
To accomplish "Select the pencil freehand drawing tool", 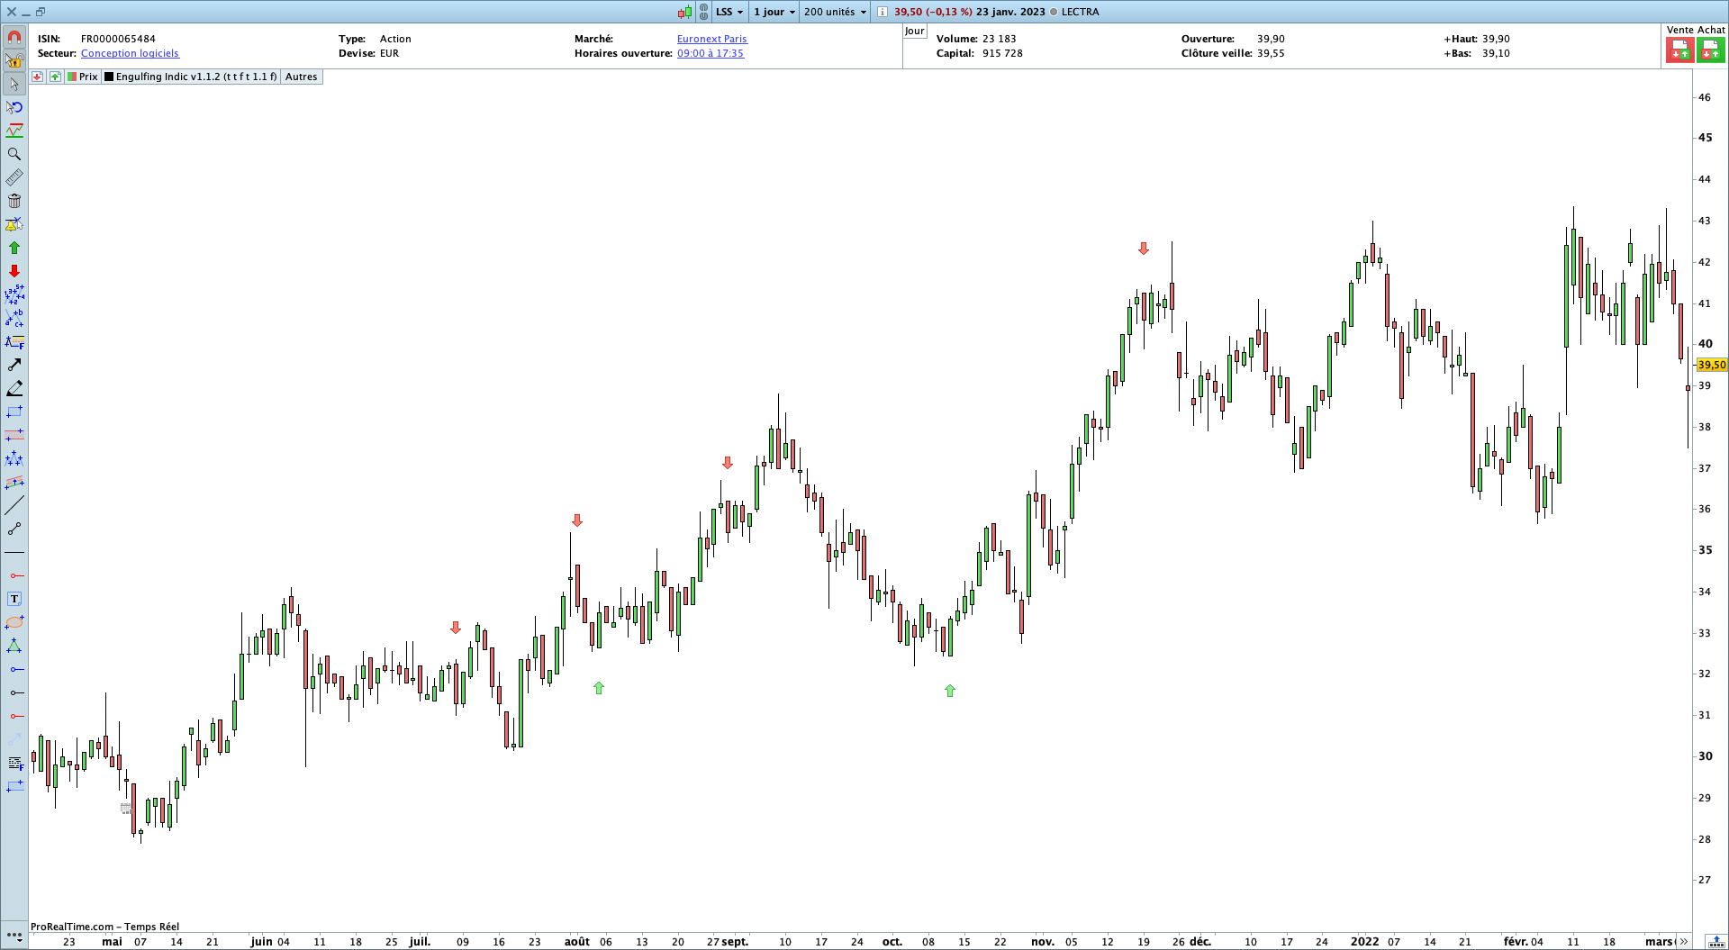I will click(14, 388).
